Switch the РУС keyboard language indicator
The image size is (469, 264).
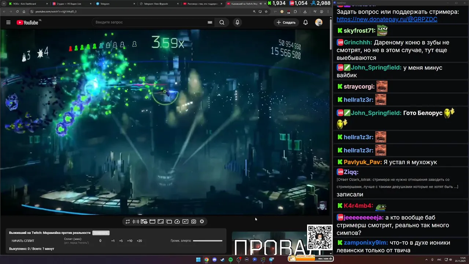pyautogui.click(x=439, y=260)
